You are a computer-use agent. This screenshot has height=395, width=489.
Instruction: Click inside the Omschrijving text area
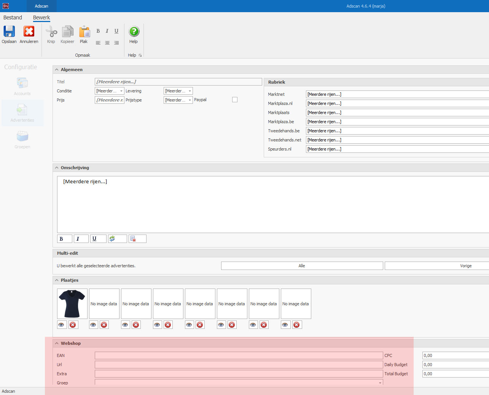tap(273, 205)
